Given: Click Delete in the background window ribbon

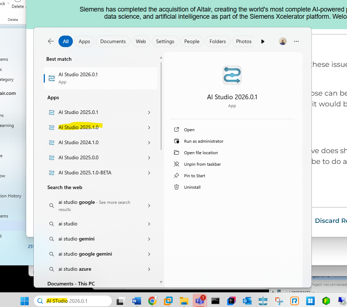Looking at the screenshot, I should [x=18, y=6].
